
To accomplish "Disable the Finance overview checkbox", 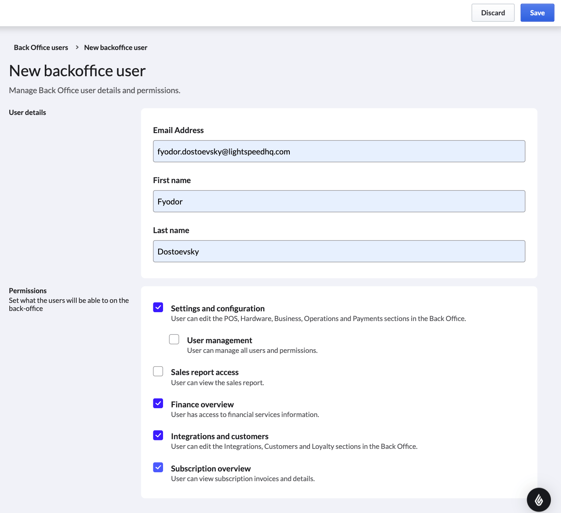I will tap(158, 403).
